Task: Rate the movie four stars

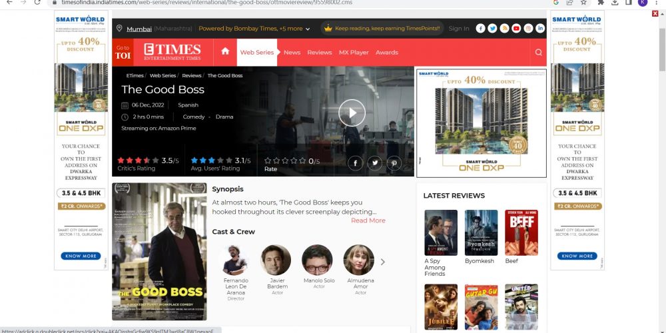Action: tap(294, 161)
